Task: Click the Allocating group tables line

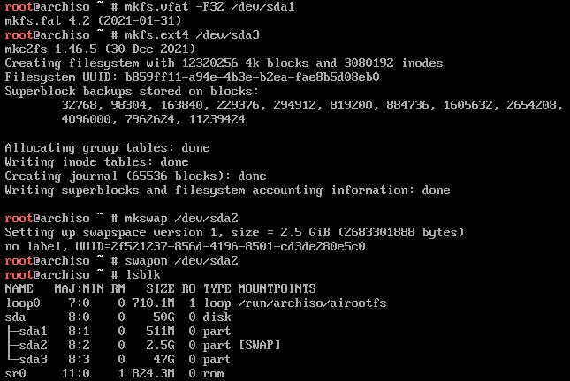Action: click(x=107, y=148)
